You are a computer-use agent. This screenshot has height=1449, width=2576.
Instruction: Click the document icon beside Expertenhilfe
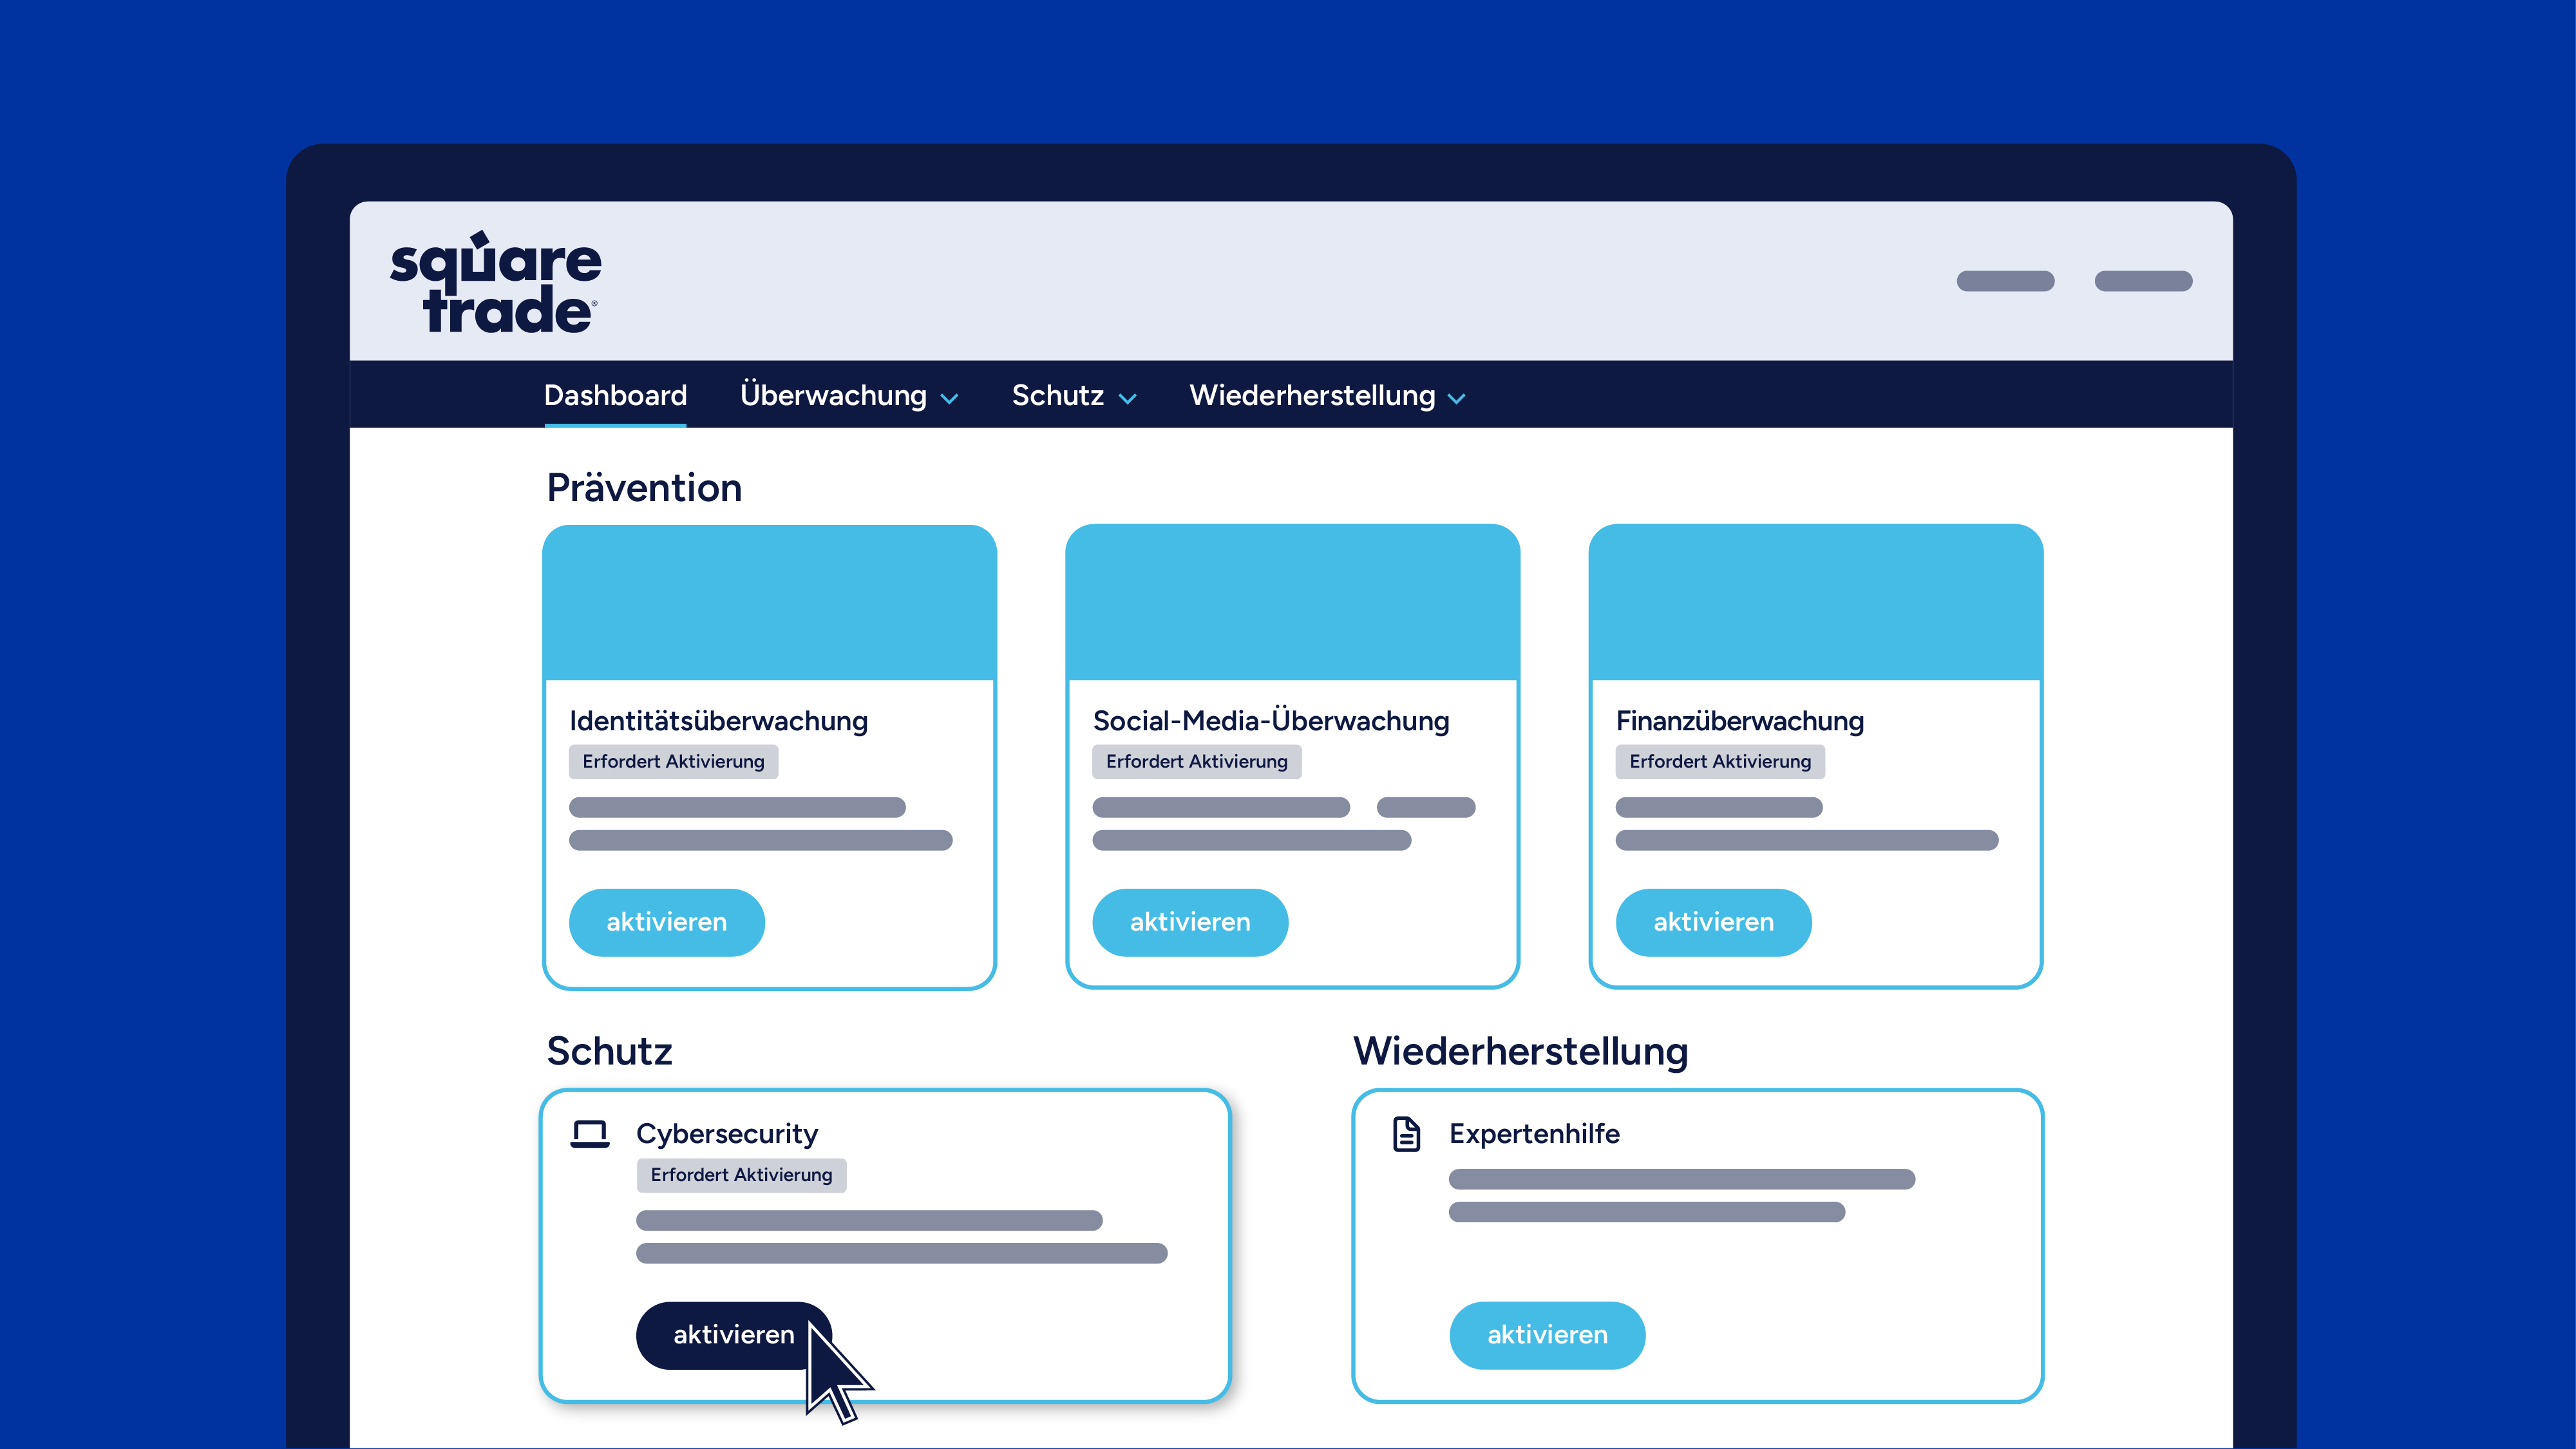click(1407, 1134)
